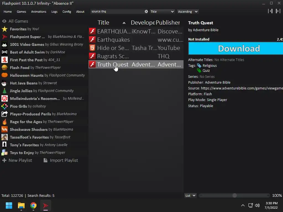Show hidden tray icons chevron
283x212 pixels.
(243, 205)
